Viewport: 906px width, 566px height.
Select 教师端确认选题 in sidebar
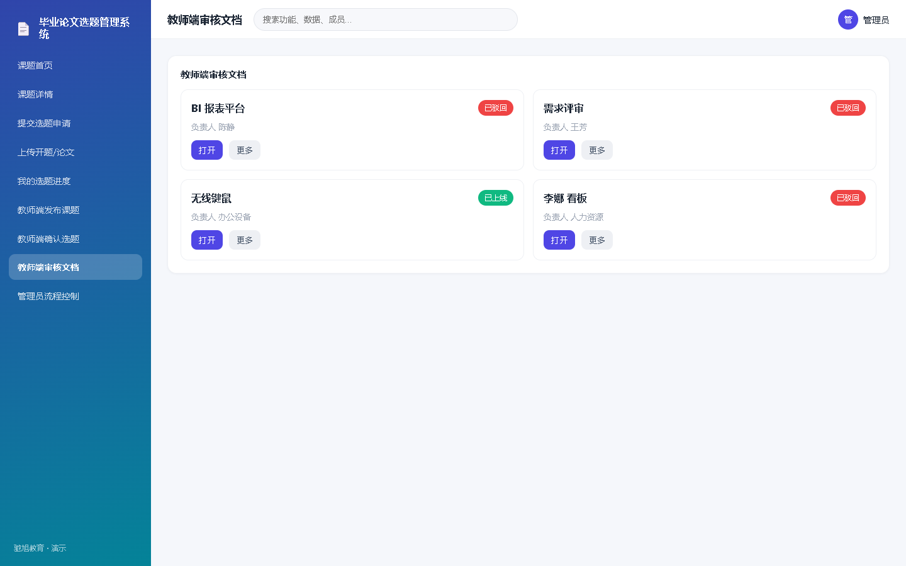click(75, 239)
